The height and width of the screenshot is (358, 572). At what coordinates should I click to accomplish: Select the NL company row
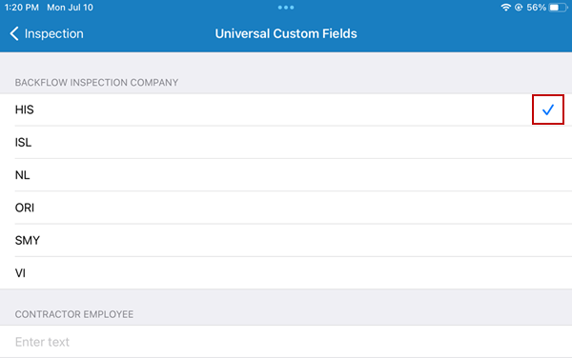tap(286, 175)
